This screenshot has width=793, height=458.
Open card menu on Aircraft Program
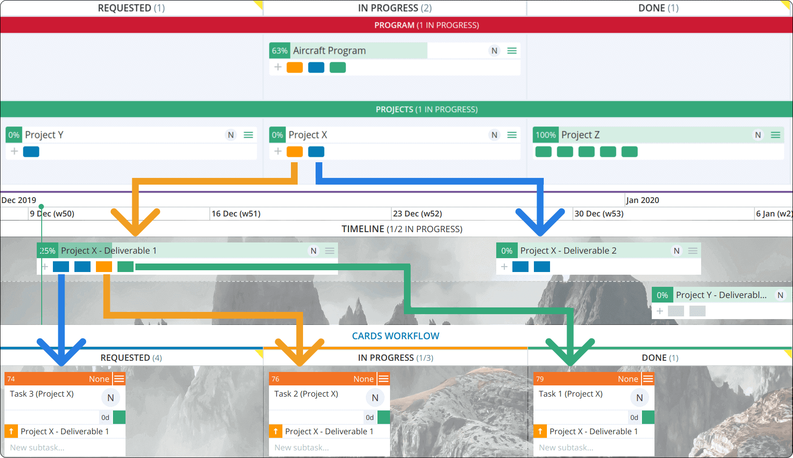coord(511,51)
